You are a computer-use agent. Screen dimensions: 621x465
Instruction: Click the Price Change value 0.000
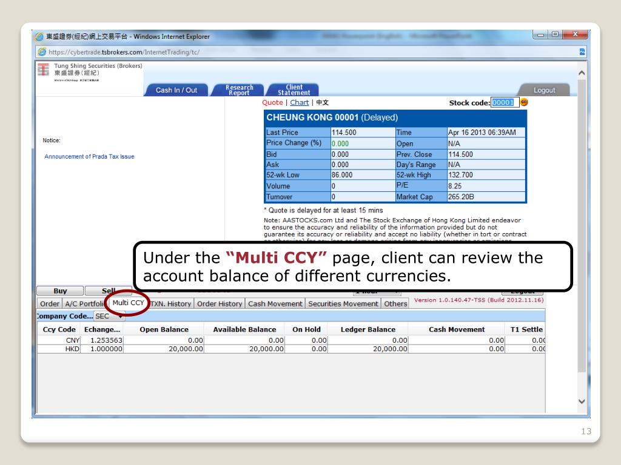(x=340, y=143)
